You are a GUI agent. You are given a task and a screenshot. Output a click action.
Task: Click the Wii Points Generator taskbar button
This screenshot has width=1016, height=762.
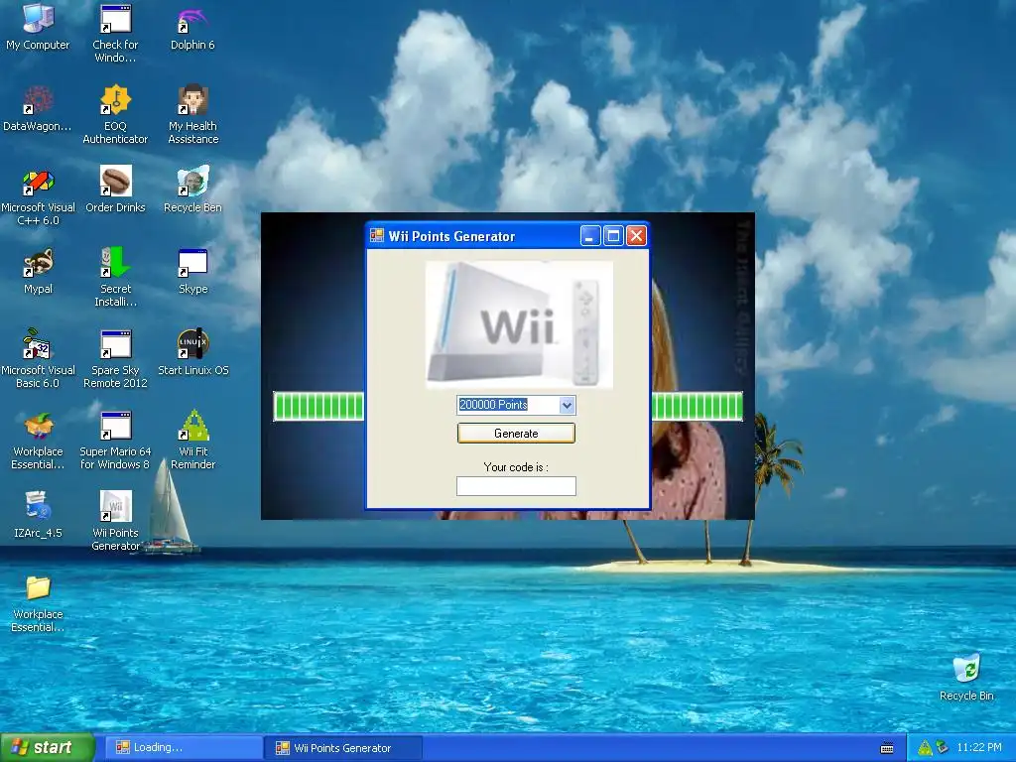coord(343,748)
